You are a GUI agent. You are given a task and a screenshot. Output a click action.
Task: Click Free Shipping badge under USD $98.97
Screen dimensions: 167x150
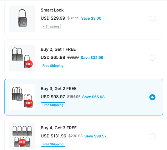click(x=53, y=105)
